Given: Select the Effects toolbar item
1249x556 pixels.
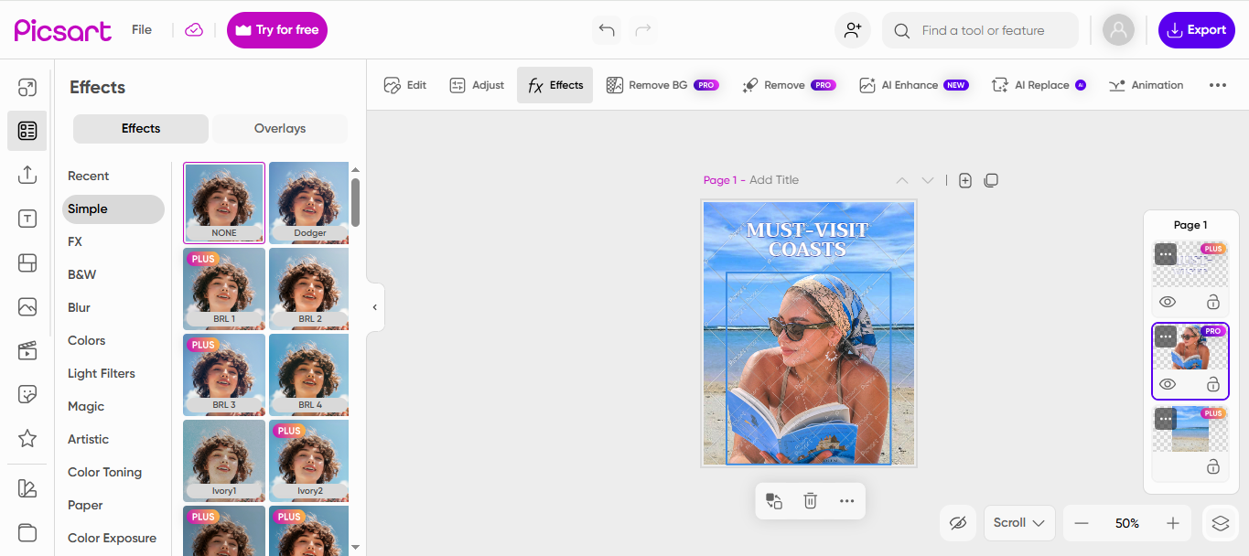Looking at the screenshot, I should pyautogui.click(x=555, y=85).
